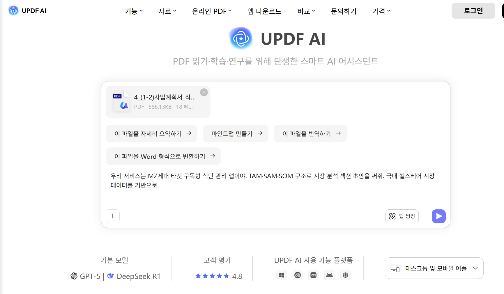Viewport: 504px width, 294px height.
Task: Click the large UPDF AI hero logo icon
Action: 241,38
